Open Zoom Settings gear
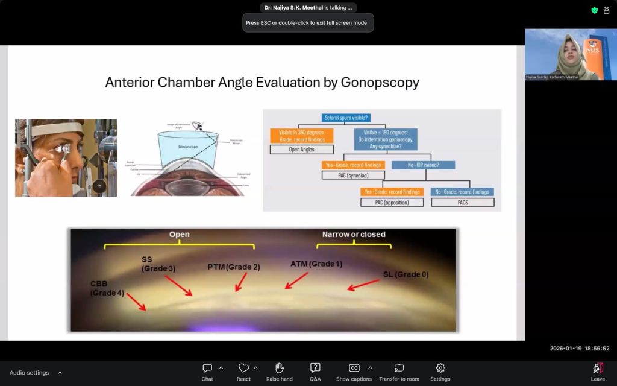The height and width of the screenshot is (386, 617). [440, 369]
